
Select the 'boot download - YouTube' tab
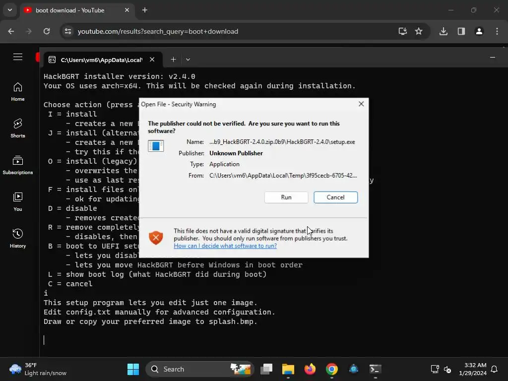(x=69, y=10)
